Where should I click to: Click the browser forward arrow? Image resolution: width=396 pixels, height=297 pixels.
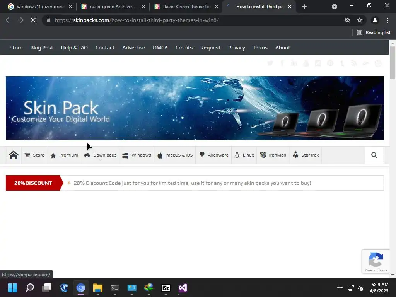21,20
